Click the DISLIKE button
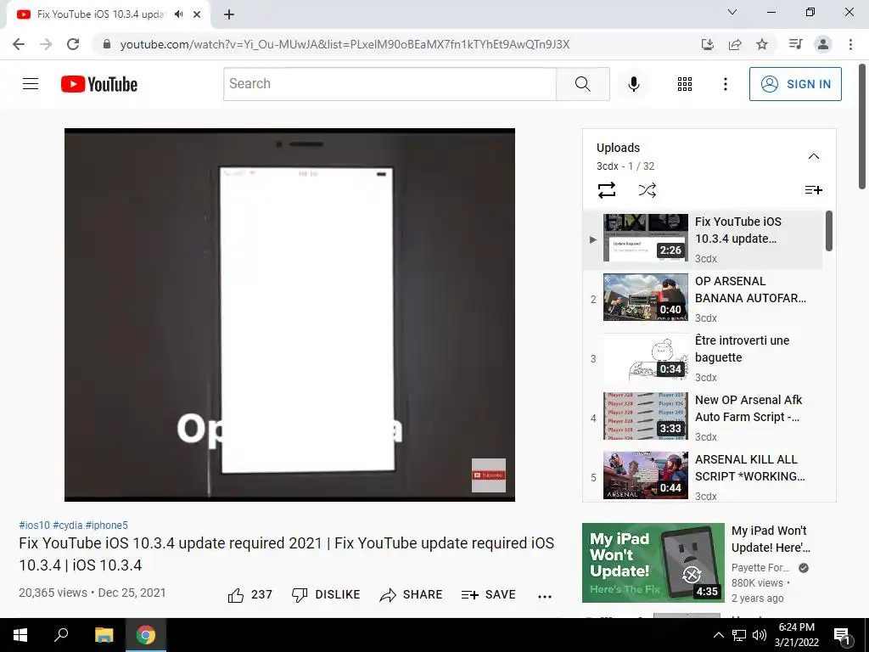This screenshot has width=869, height=652. click(326, 595)
